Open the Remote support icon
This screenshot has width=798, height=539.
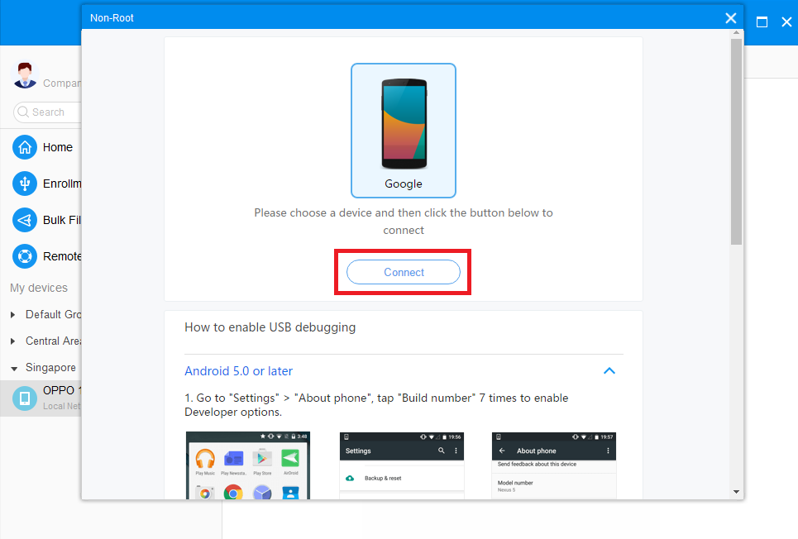[x=25, y=256]
